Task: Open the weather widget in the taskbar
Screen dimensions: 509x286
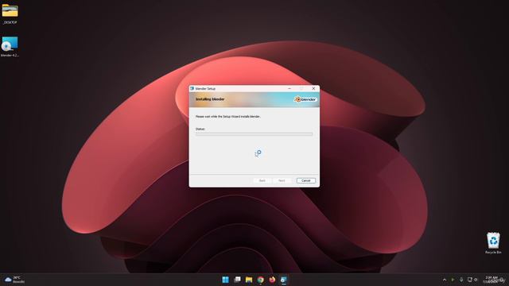Action: tap(14, 280)
